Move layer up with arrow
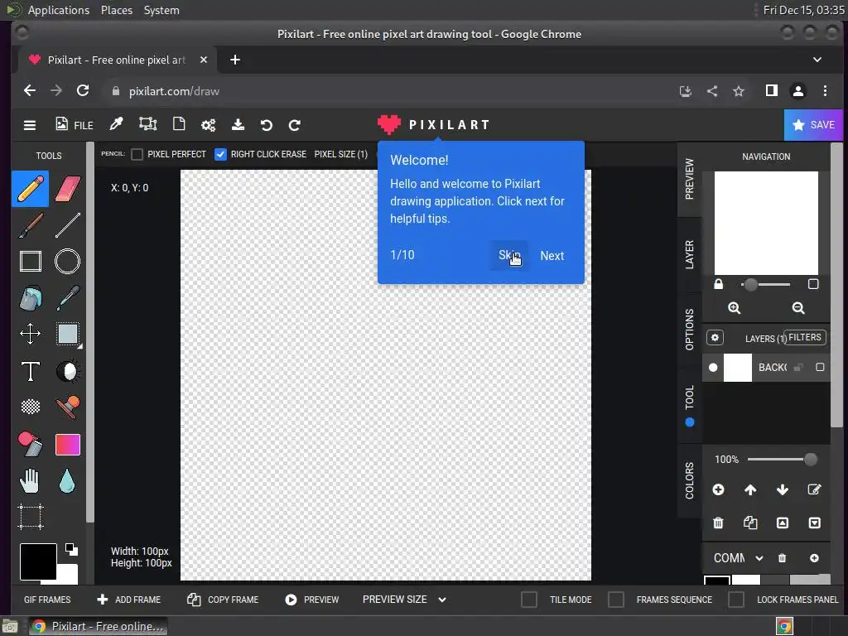The height and width of the screenshot is (636, 848). [x=750, y=489]
